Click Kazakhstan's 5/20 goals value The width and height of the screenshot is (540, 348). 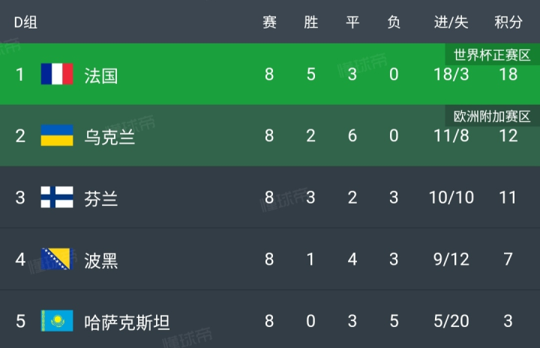click(x=451, y=322)
